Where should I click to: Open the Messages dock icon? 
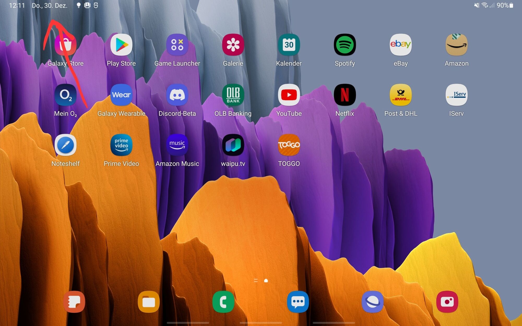click(298, 302)
